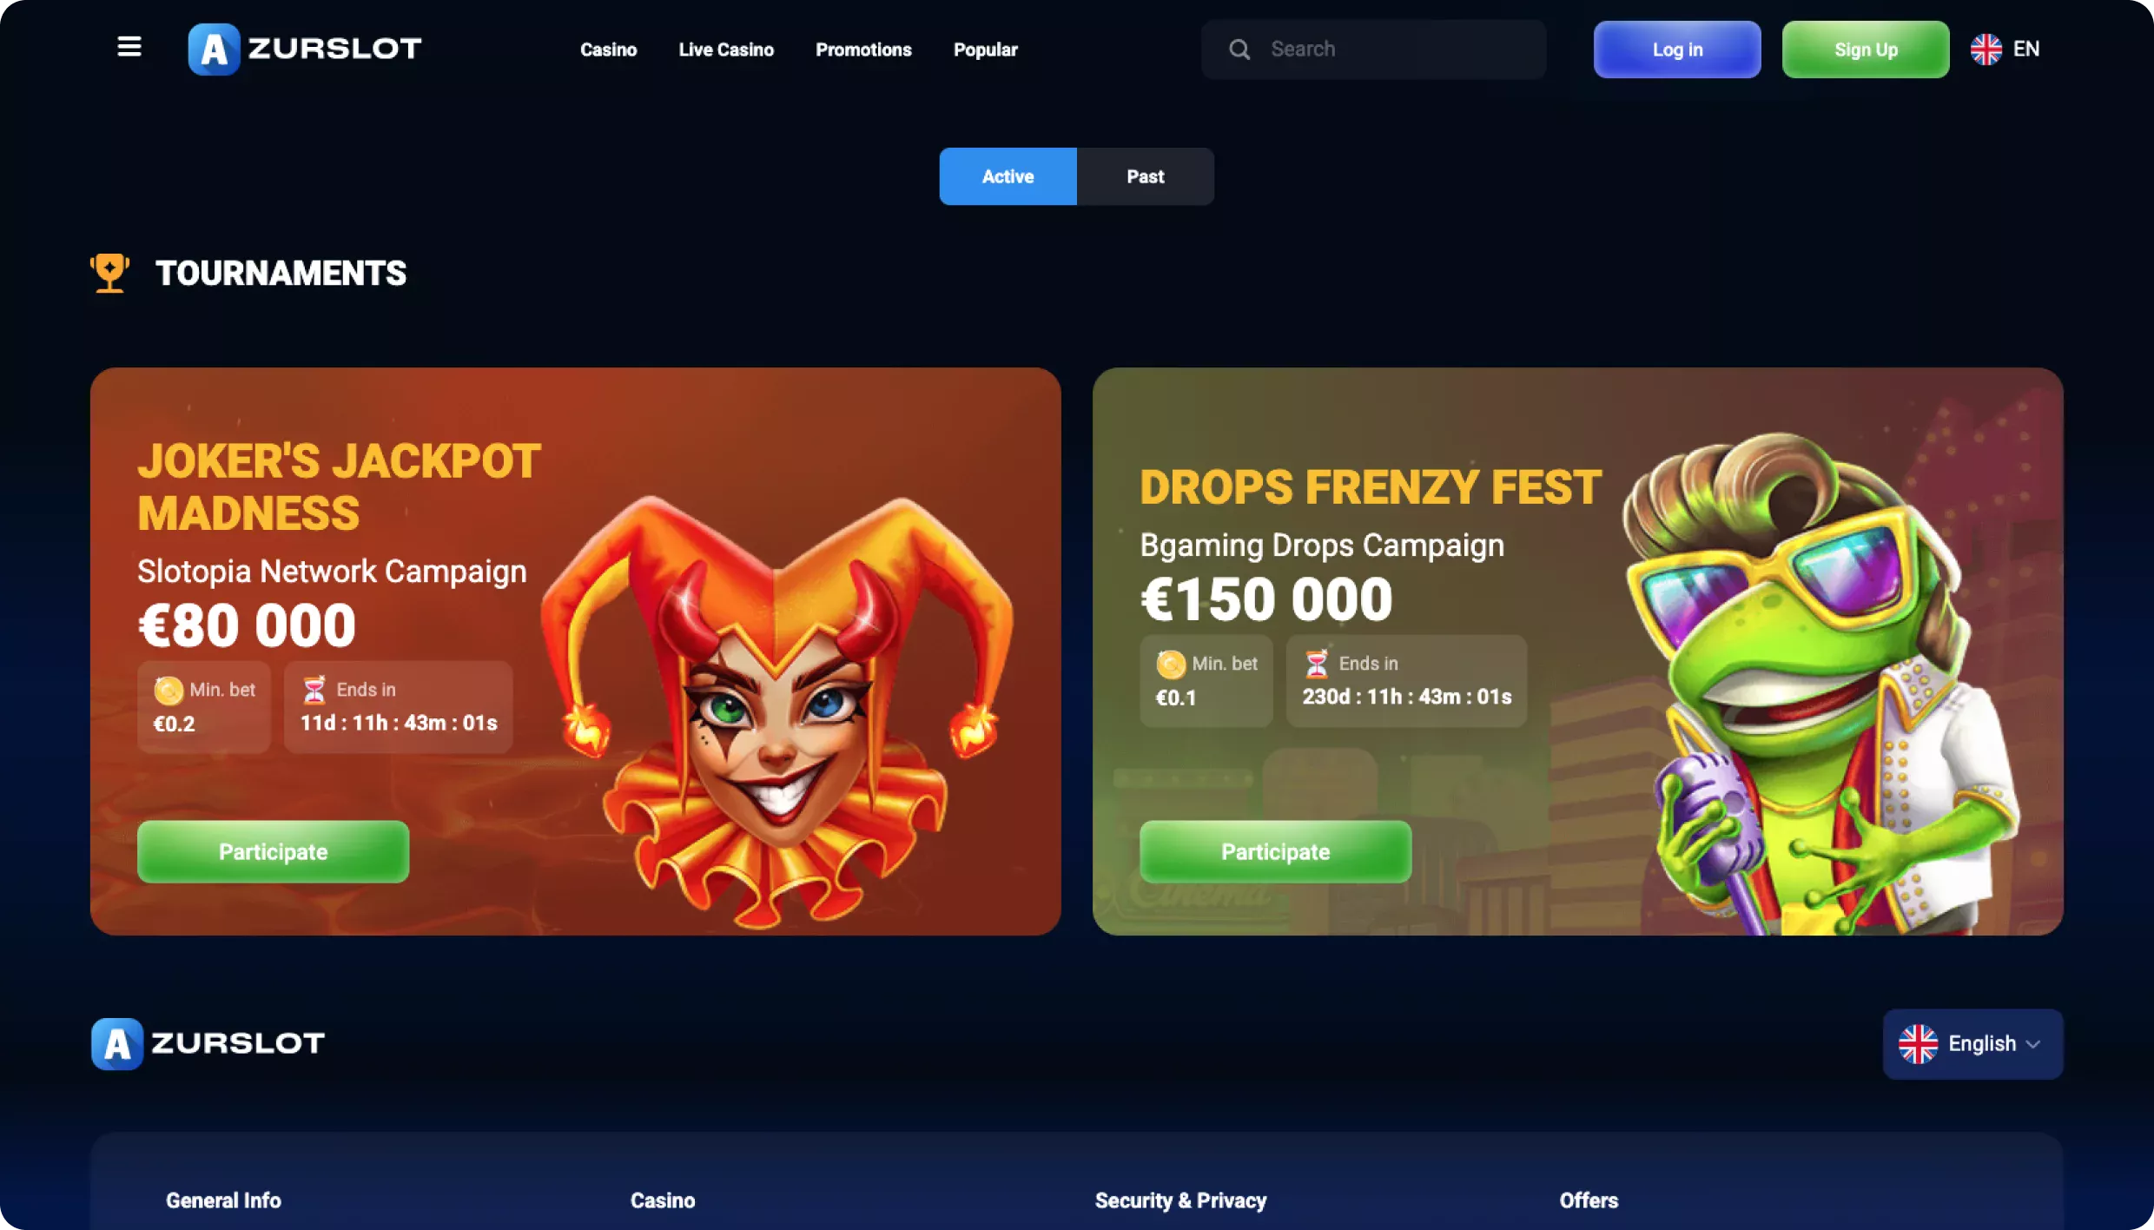The height and width of the screenshot is (1230, 2154).
Task: Click the Azurslot footer logo
Action: click(x=208, y=1043)
